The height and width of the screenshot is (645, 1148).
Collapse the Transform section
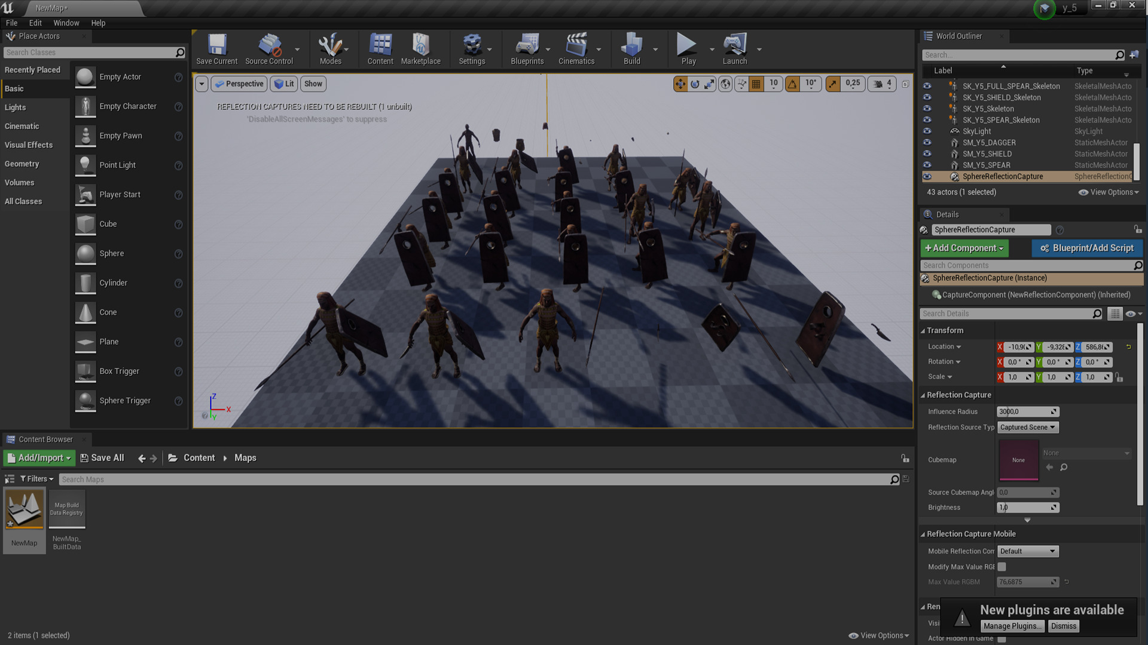point(923,331)
